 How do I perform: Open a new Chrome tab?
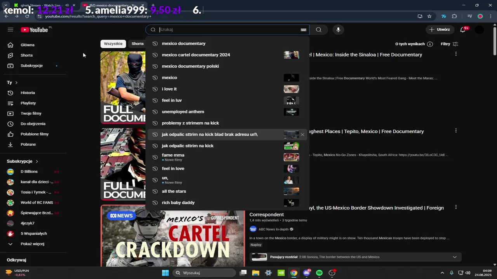tap(153, 5)
